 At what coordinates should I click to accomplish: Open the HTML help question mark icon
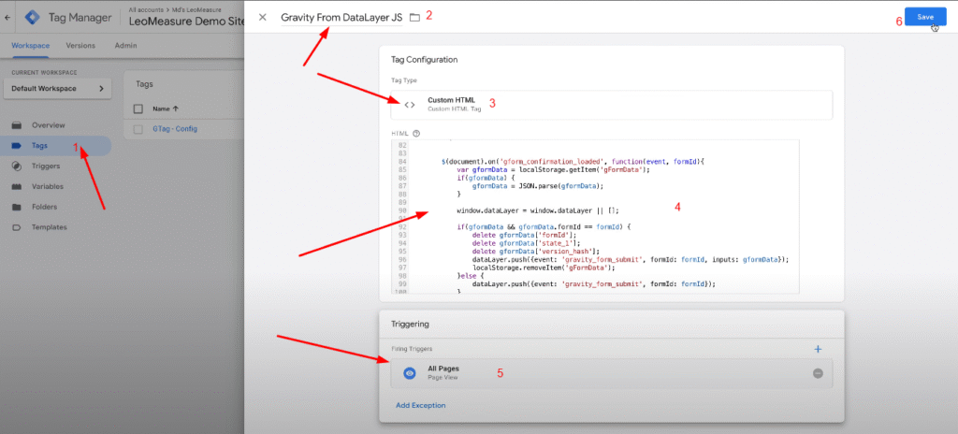pos(416,133)
